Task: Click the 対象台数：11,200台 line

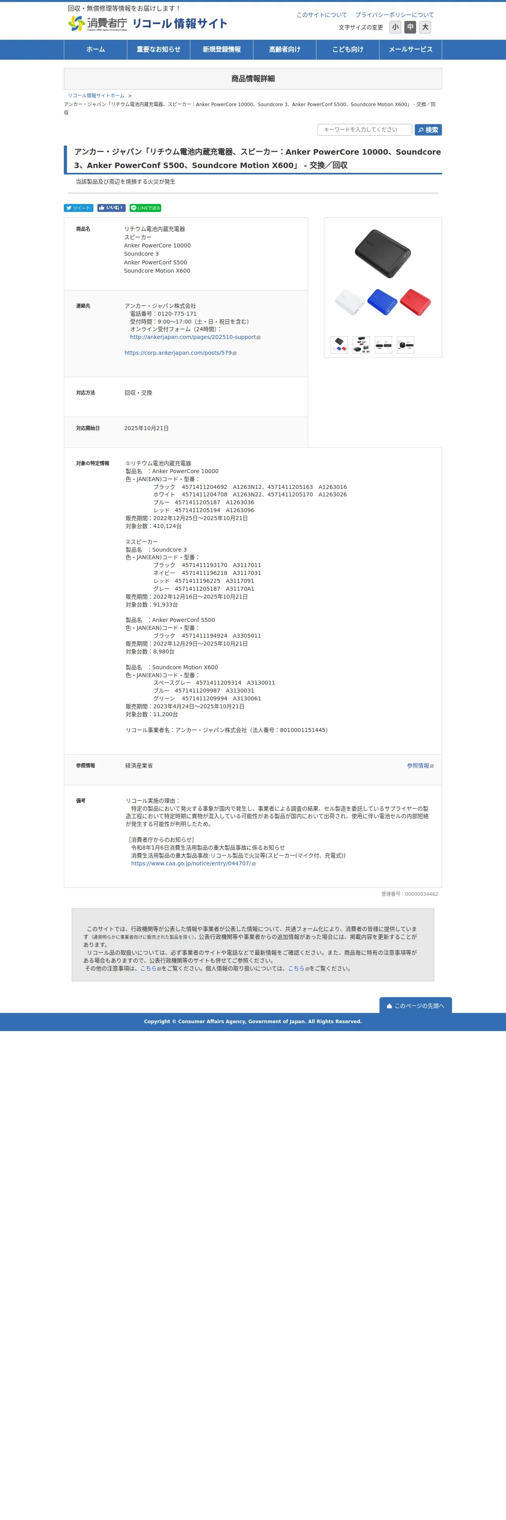Action: click(151, 715)
